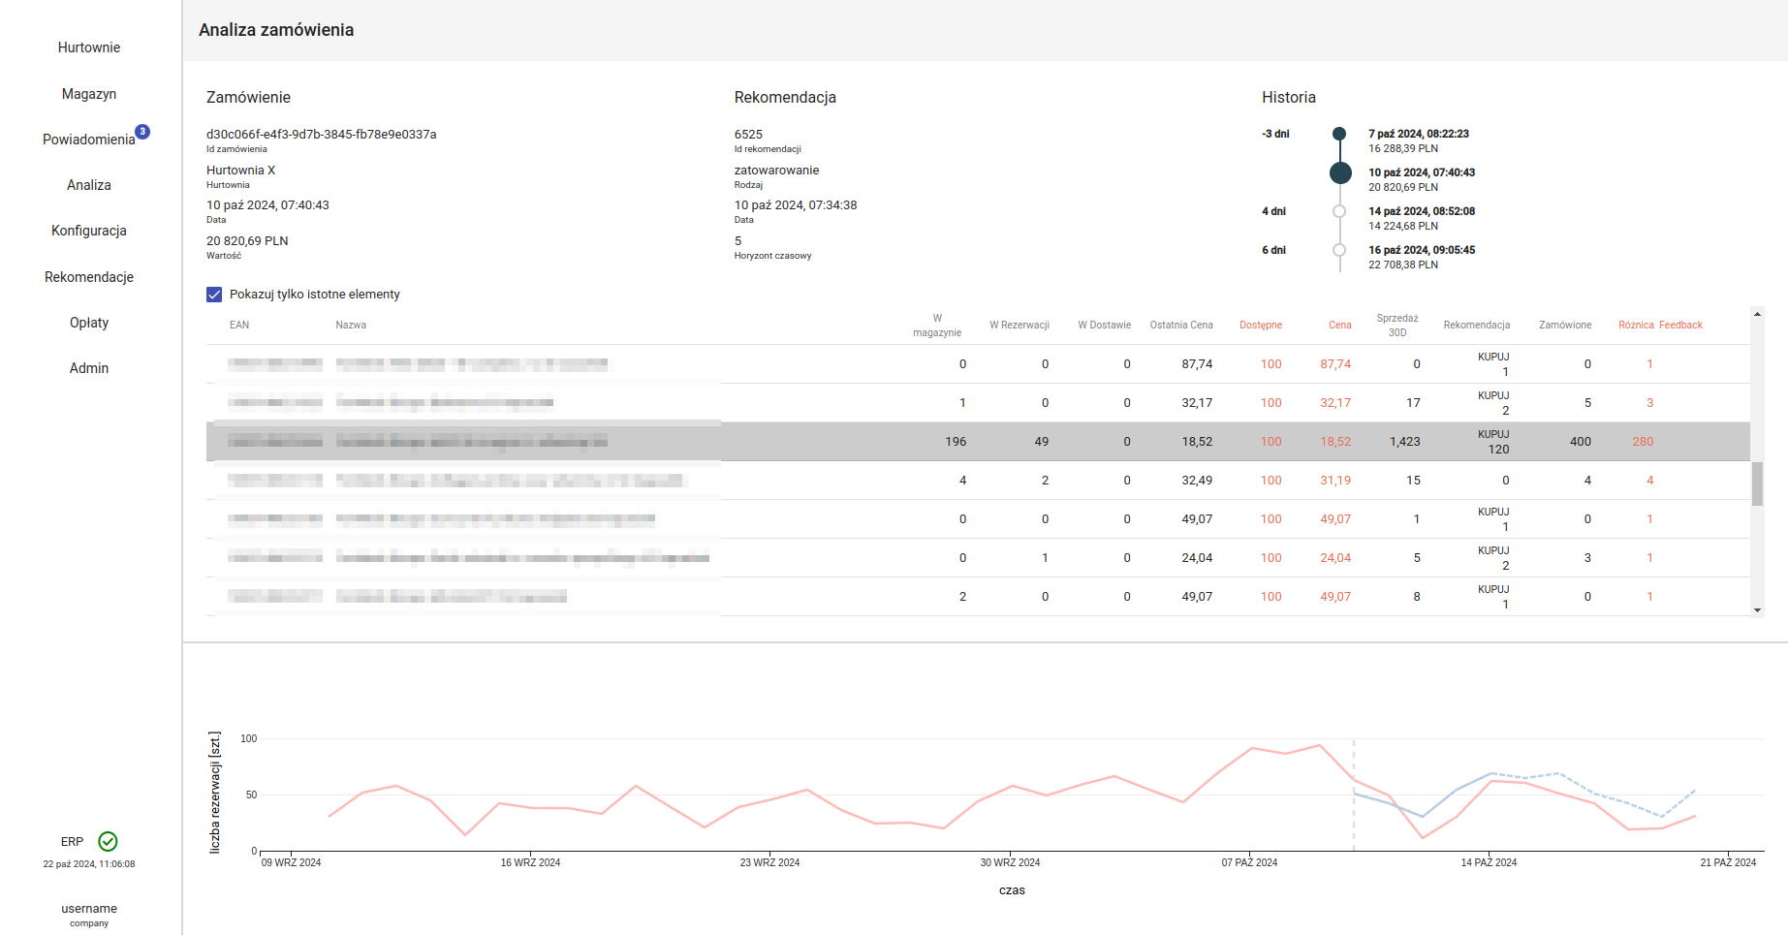Sort table by Dostępne column
This screenshot has height=935, width=1788.
pos(1260,326)
